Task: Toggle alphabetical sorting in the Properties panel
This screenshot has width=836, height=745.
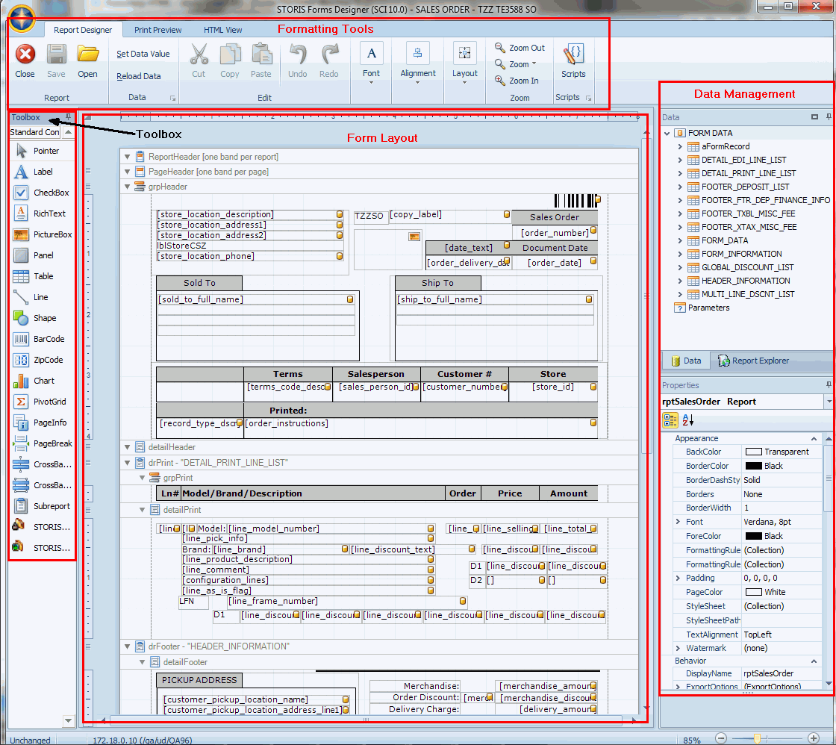Action: (x=686, y=420)
